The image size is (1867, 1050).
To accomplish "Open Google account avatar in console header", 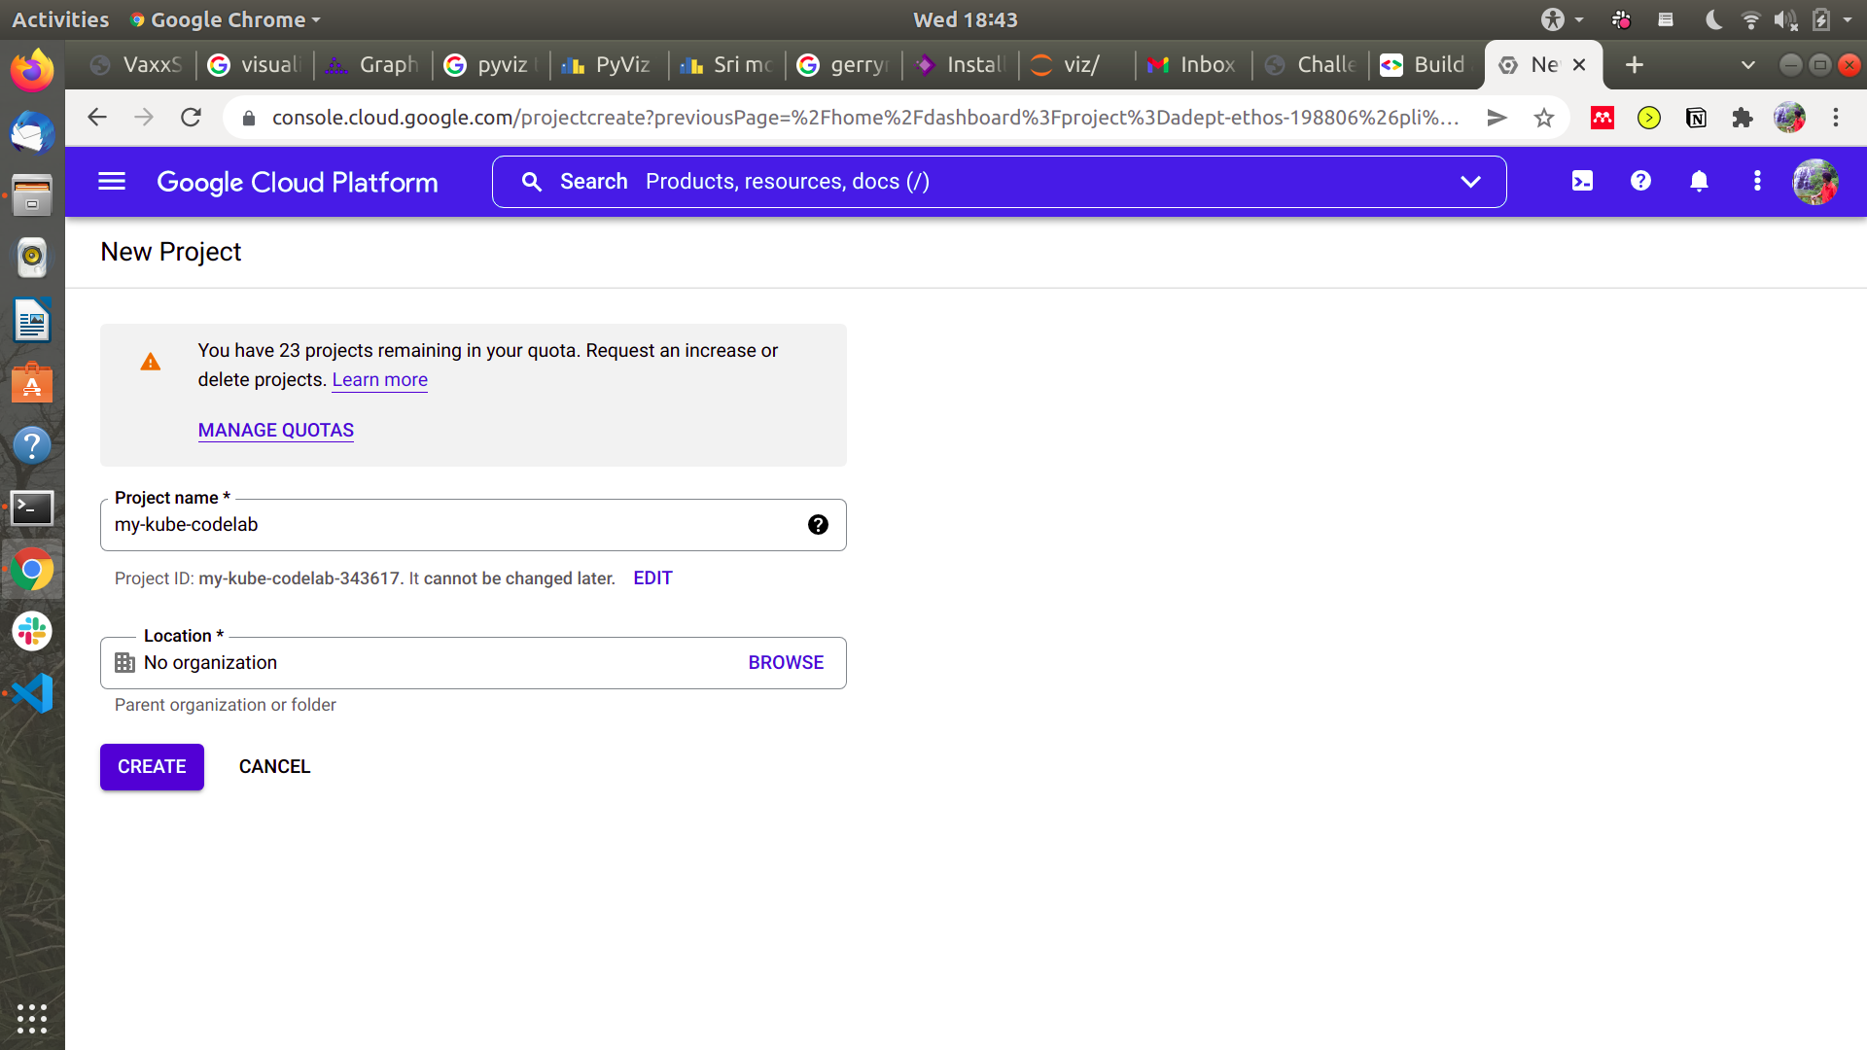I will 1814,182.
